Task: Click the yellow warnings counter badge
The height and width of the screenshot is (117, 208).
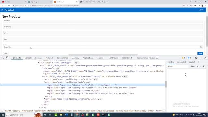Action: coord(183,58)
